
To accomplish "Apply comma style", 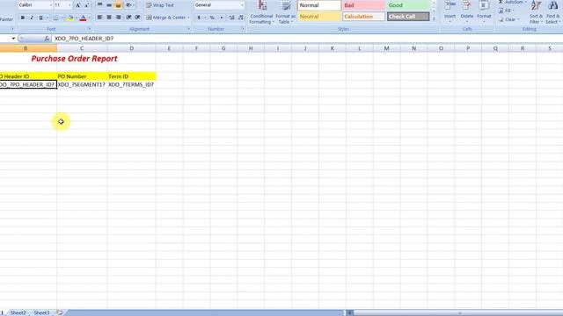I will [221, 18].
